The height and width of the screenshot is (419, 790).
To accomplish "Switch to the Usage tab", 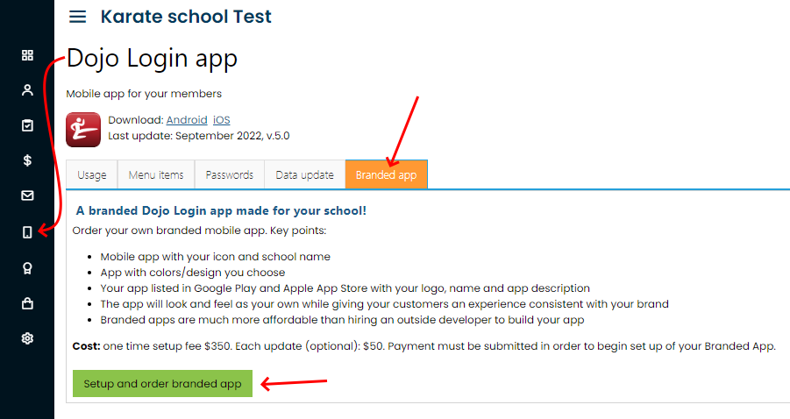I will point(92,174).
